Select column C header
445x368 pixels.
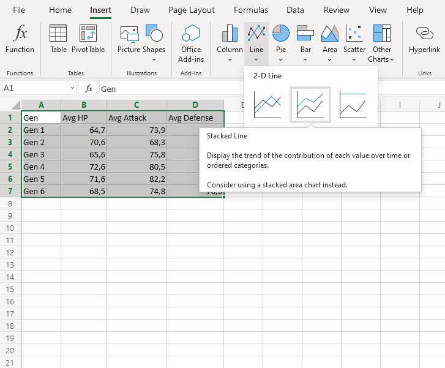click(136, 105)
